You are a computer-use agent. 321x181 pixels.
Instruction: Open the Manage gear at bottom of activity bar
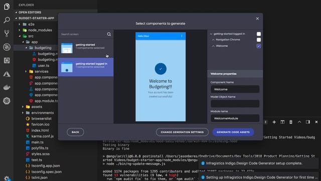coord(7,178)
